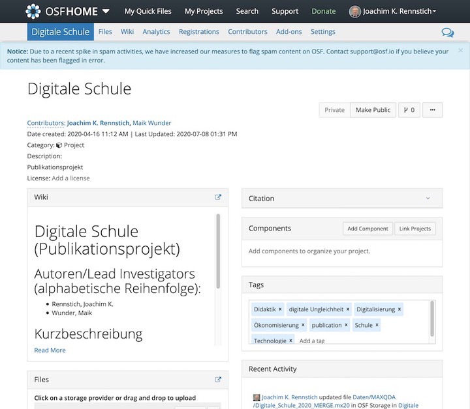
Task: Open My Quick Files
Action: coord(148,11)
